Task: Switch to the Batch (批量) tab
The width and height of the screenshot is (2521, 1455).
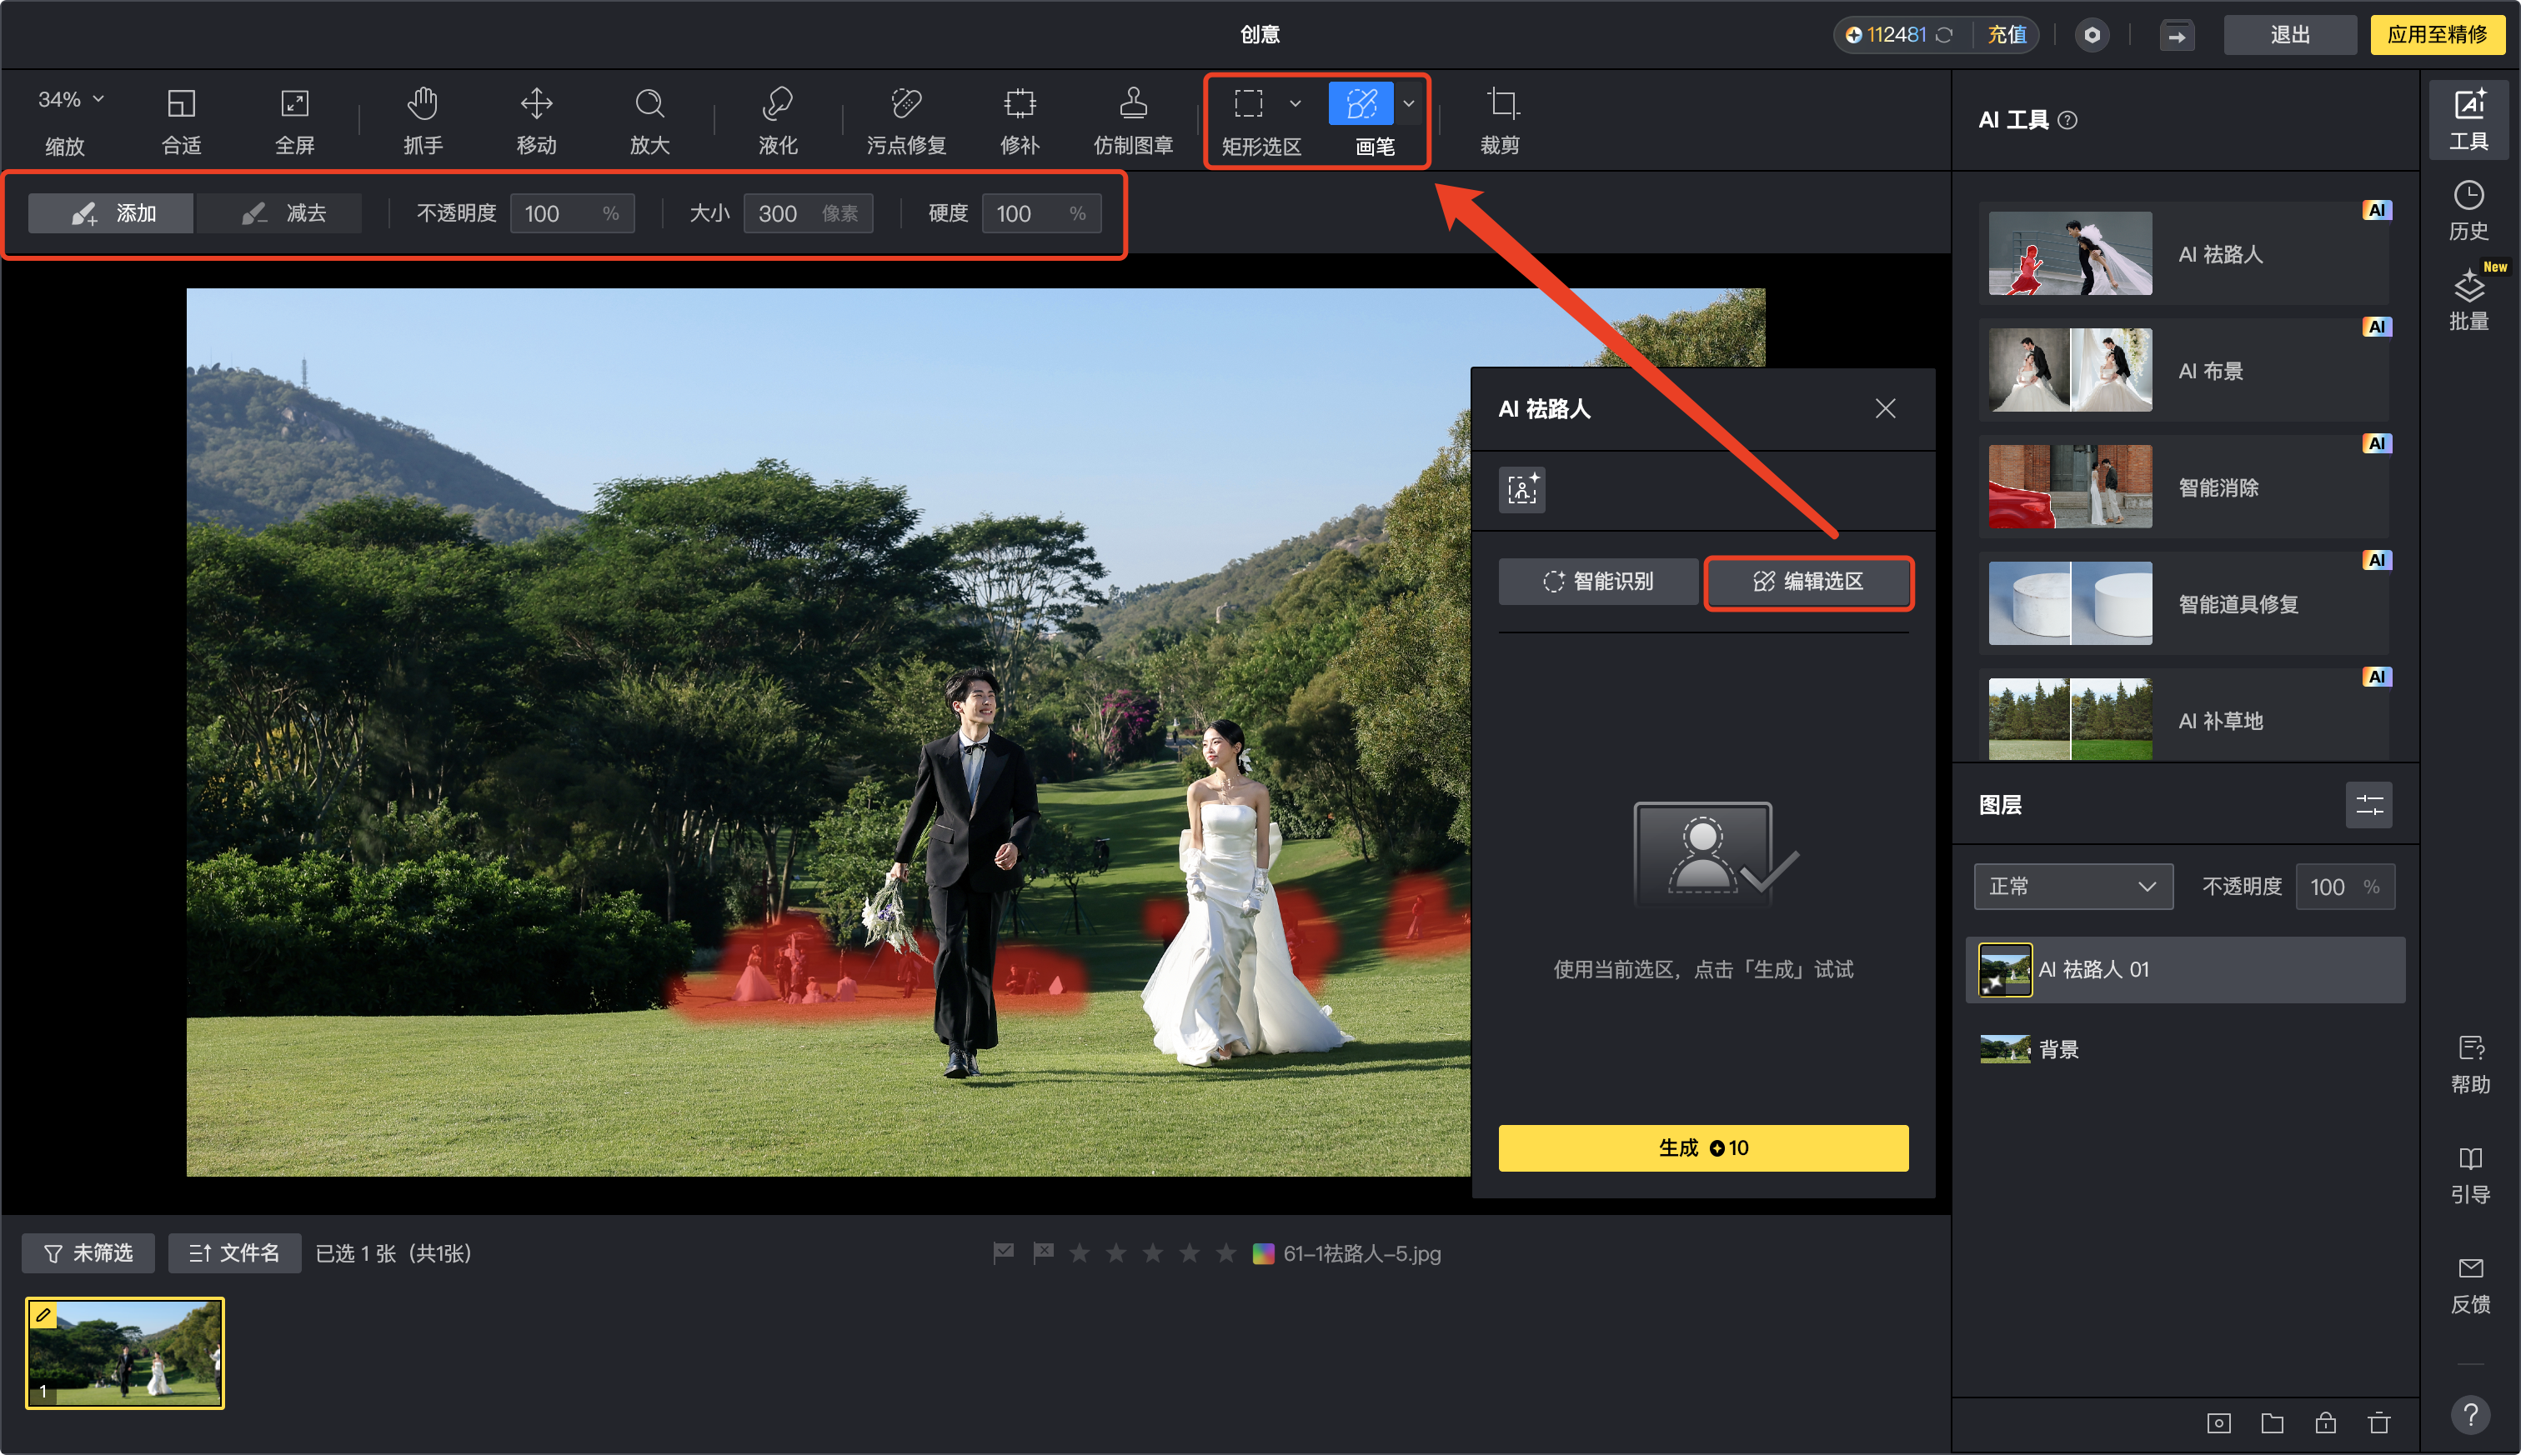Action: (x=2468, y=300)
